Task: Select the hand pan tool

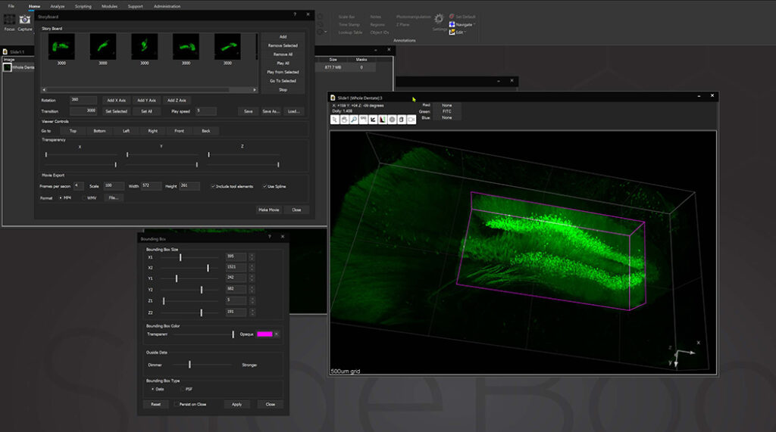Action: pos(344,120)
